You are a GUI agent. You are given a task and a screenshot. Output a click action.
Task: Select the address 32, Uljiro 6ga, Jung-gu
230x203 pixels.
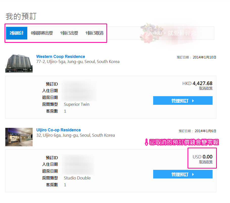click(76, 135)
